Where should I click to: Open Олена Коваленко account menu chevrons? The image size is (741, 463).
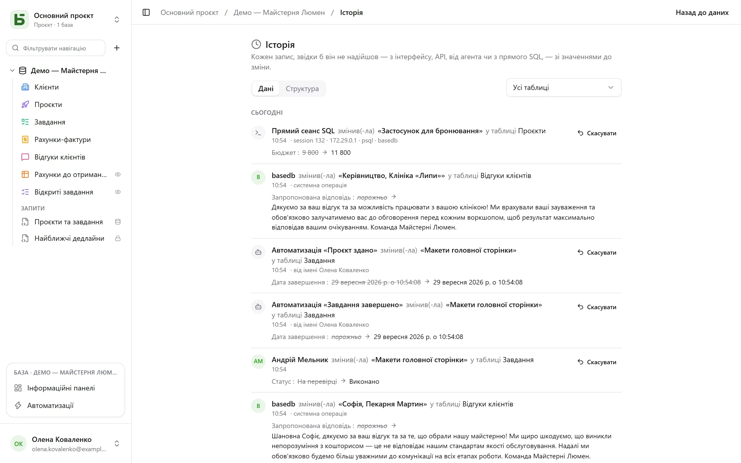(117, 443)
